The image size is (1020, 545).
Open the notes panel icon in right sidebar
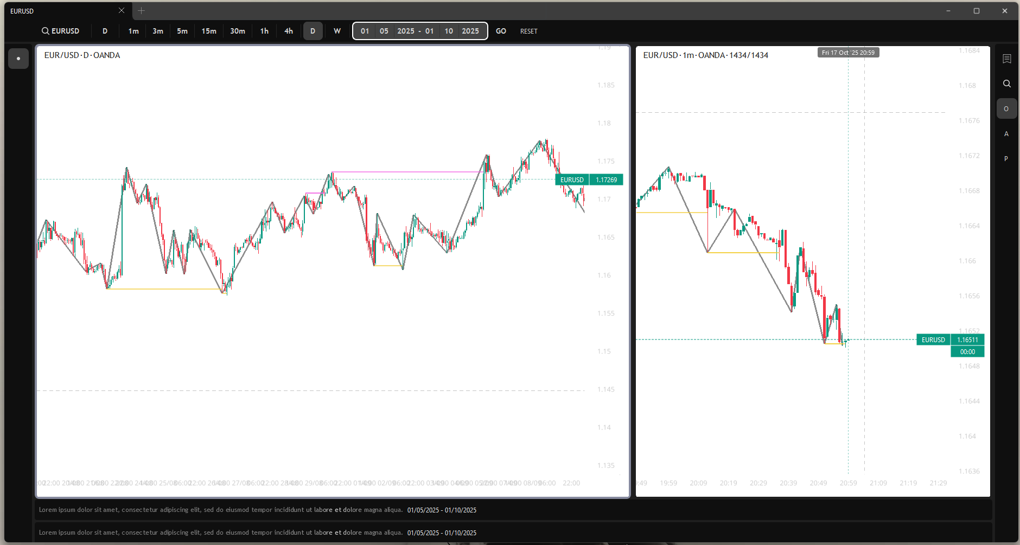point(1006,59)
